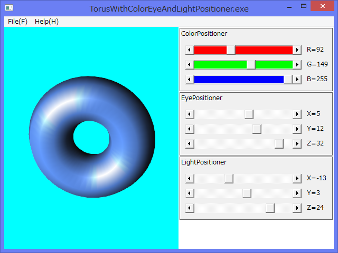Click the LightPositioner group title

point(204,162)
